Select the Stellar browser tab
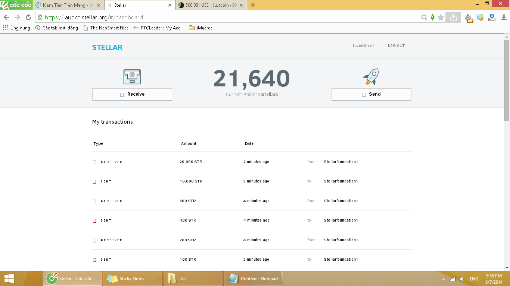This screenshot has height=286, width=510. (139, 5)
